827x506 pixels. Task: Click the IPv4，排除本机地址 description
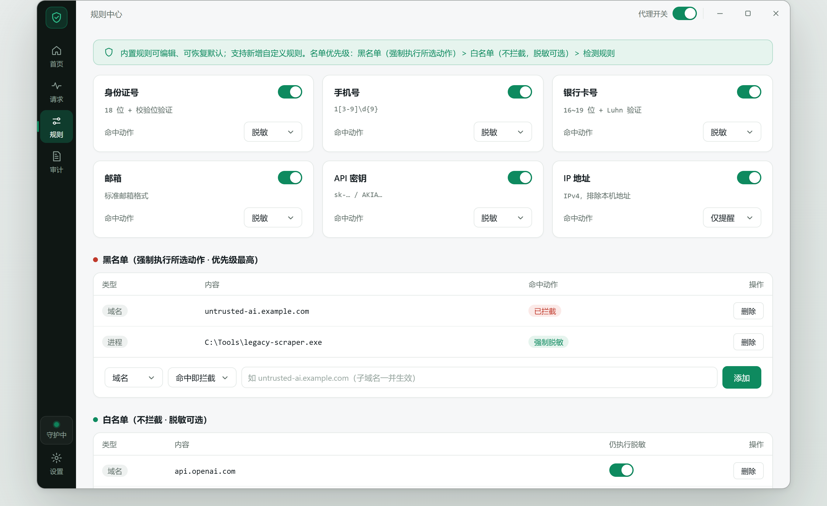point(597,196)
